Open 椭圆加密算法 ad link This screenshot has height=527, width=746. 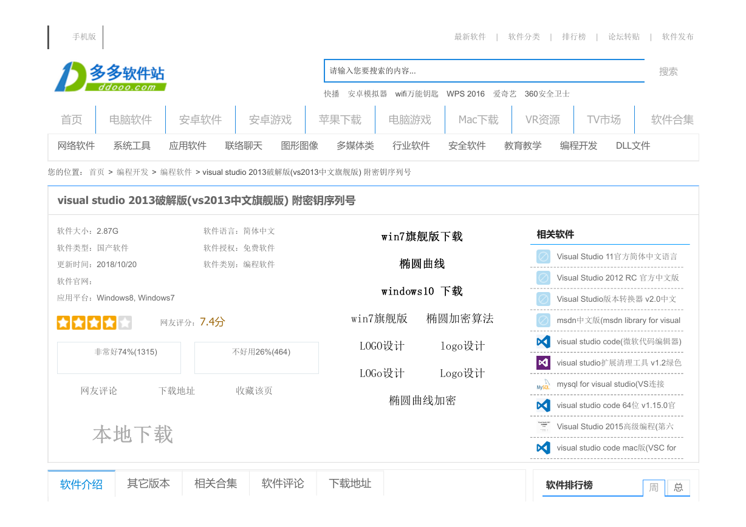pyautogui.click(x=460, y=319)
